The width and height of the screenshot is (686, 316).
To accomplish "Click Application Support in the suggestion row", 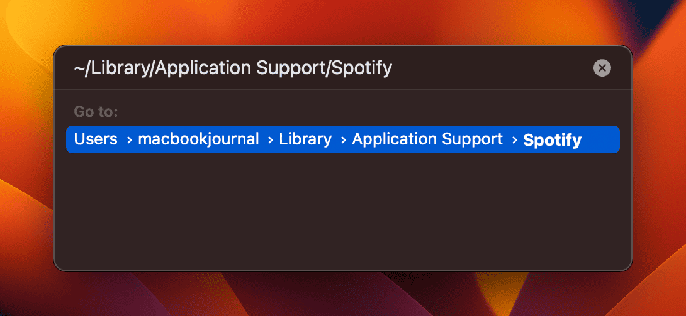I will click(x=427, y=139).
